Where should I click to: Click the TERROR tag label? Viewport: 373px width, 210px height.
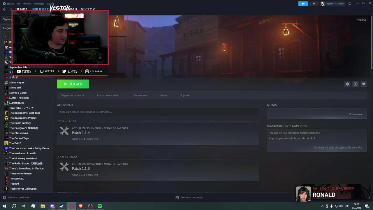click(x=362, y=20)
